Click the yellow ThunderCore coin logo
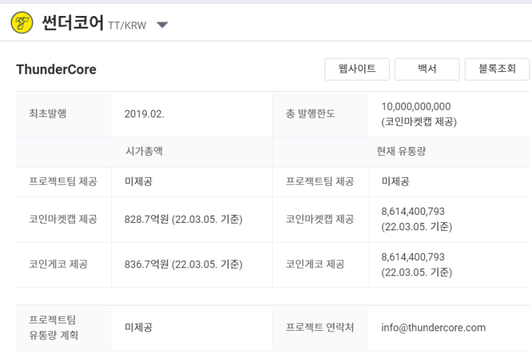 (x=22, y=23)
